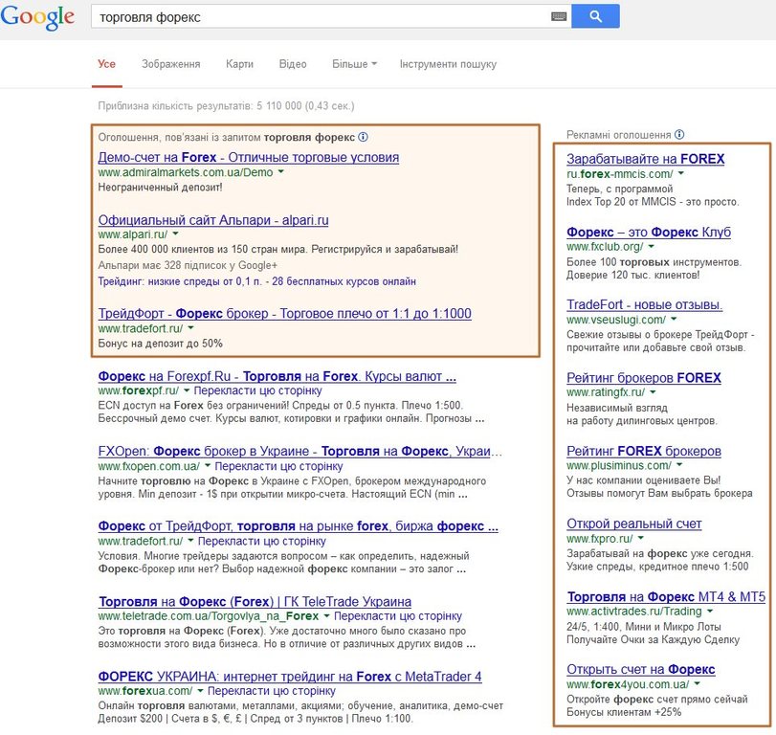Open the on-screen keyboard icon in search box
Image resolution: width=776 pixels, height=735 pixels.
pyautogui.click(x=559, y=17)
